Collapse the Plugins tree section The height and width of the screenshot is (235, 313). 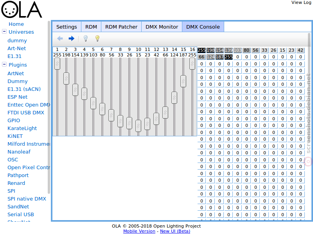coord(4,64)
